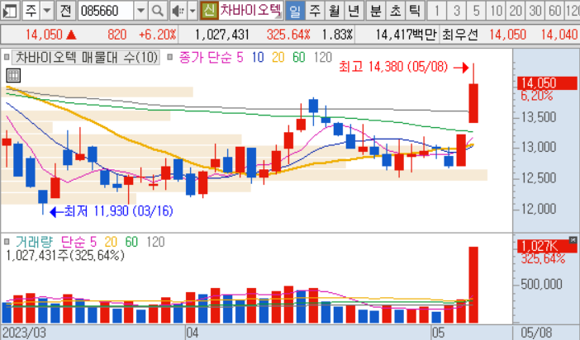Click the 500,000 volume axis label
Image resolution: width=580 pixels, height=340 pixels.
tap(541, 284)
